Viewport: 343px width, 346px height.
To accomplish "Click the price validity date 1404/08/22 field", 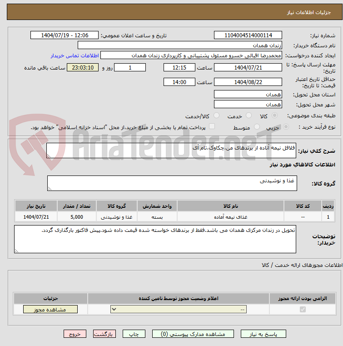I will [248, 82].
